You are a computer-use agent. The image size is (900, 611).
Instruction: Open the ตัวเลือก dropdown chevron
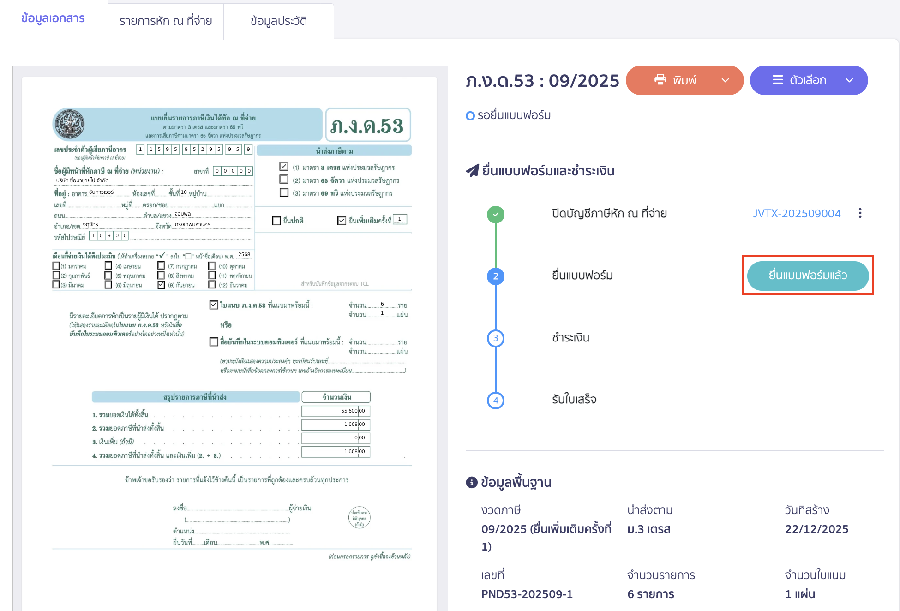pos(849,80)
